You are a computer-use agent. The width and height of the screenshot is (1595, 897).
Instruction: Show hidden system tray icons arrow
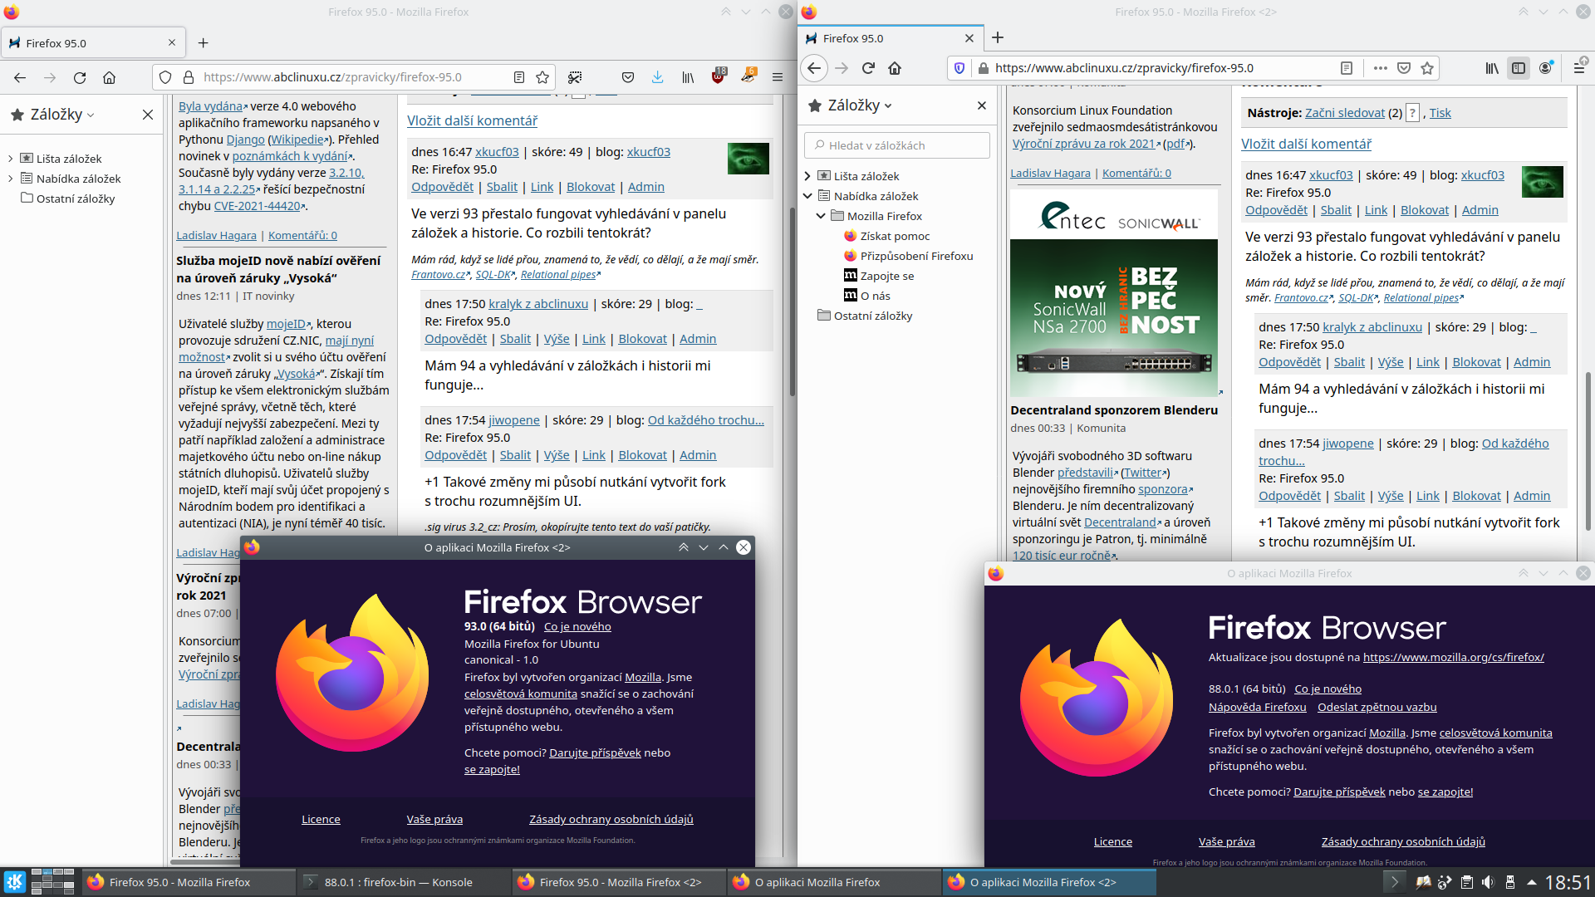click(x=1531, y=882)
